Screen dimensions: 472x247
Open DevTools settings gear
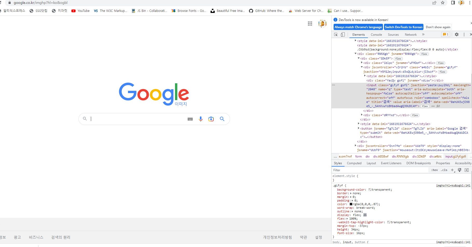point(457,34)
